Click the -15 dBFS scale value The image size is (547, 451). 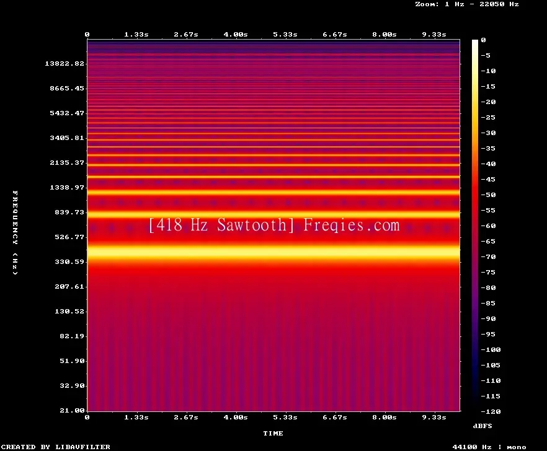488,87
